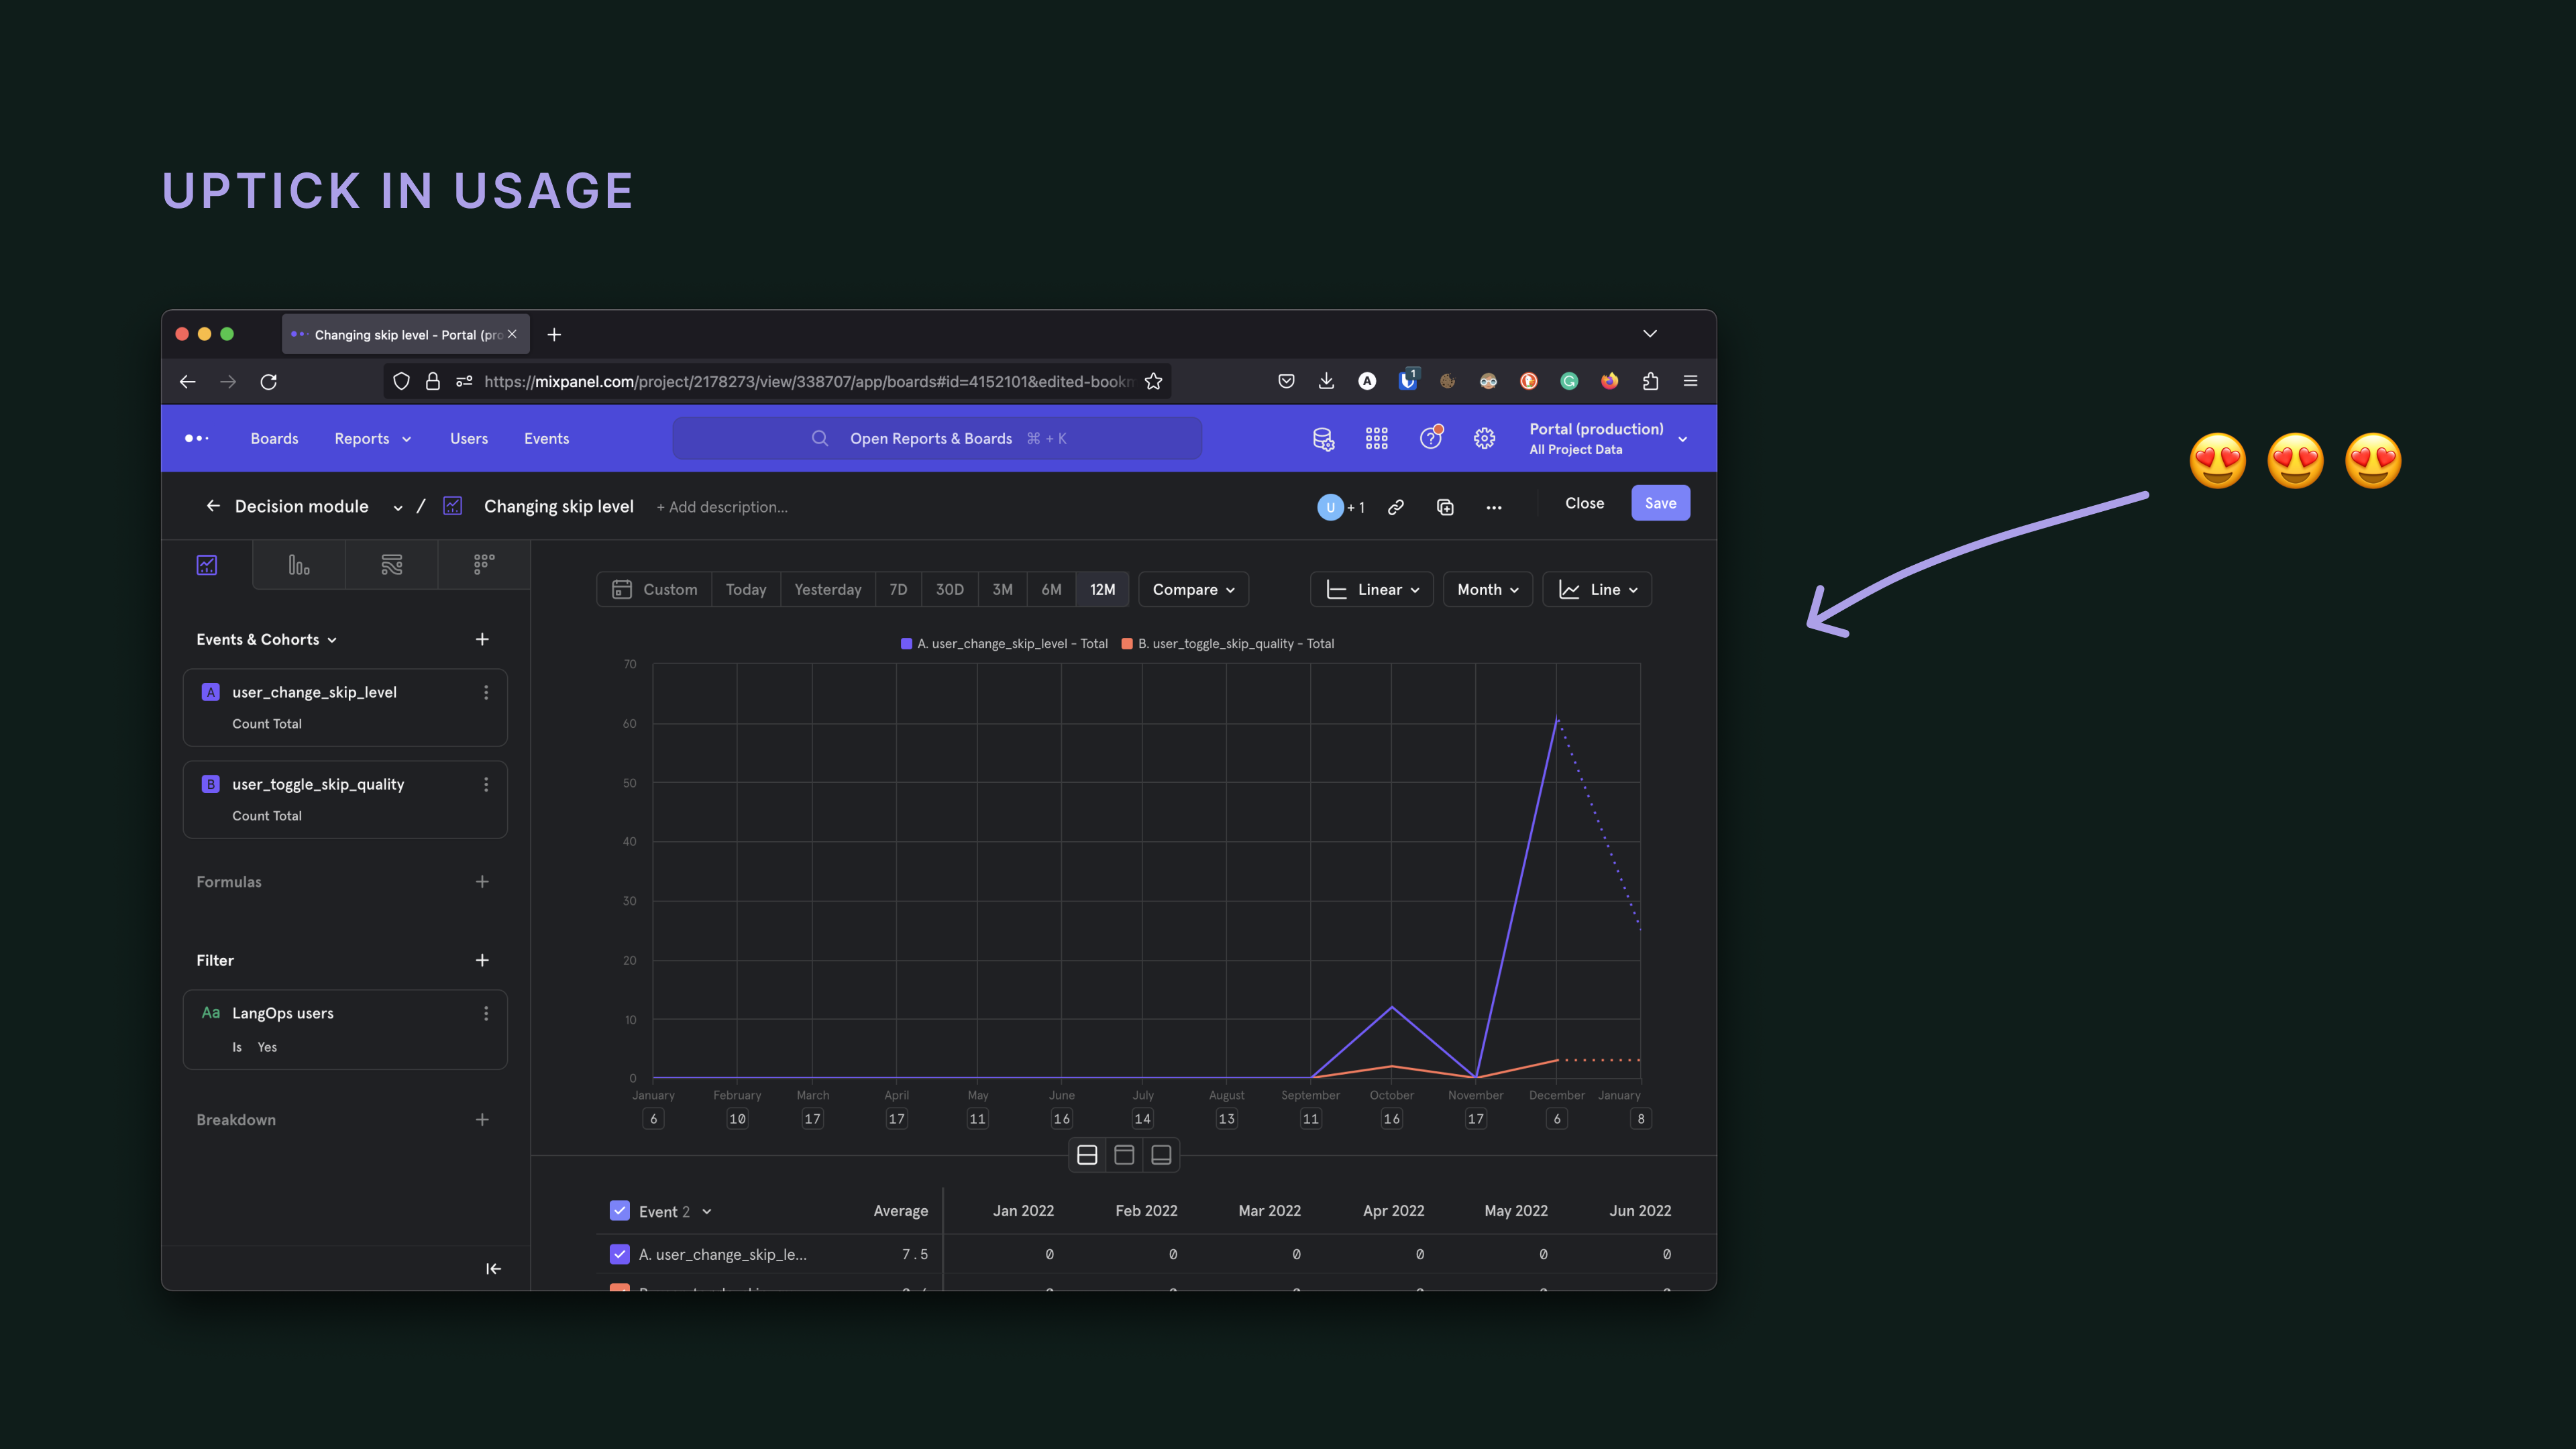Select the Retention report type icon

pos(484,565)
